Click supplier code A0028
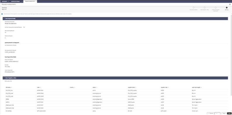Viewport: 232px width, 115px height. click(x=162, y=99)
